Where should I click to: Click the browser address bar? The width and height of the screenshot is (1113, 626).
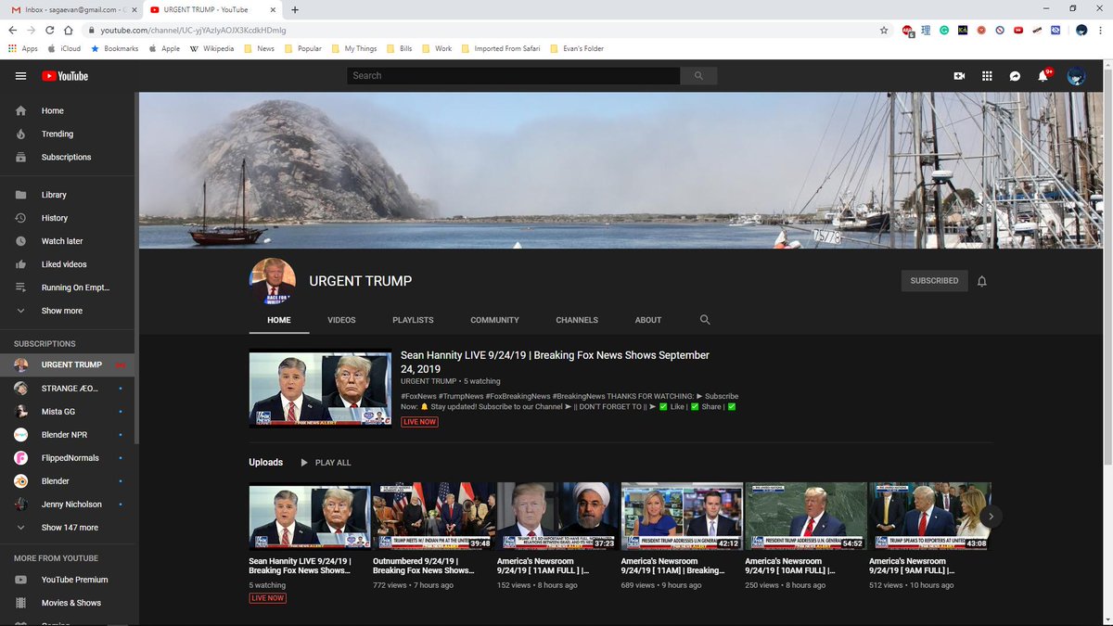point(482,30)
